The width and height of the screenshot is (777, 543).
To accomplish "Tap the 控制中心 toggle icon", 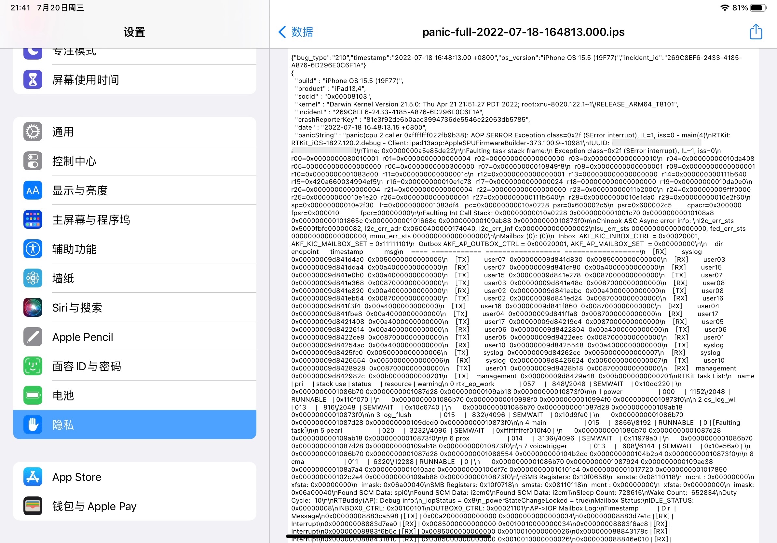I will pyautogui.click(x=33, y=161).
